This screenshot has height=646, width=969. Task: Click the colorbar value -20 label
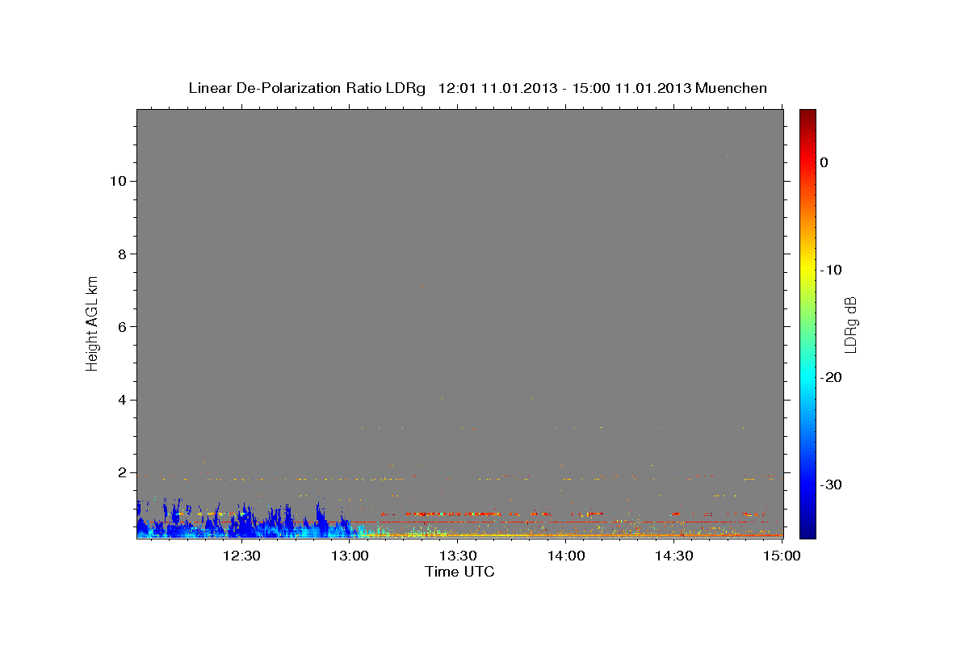[x=832, y=378]
